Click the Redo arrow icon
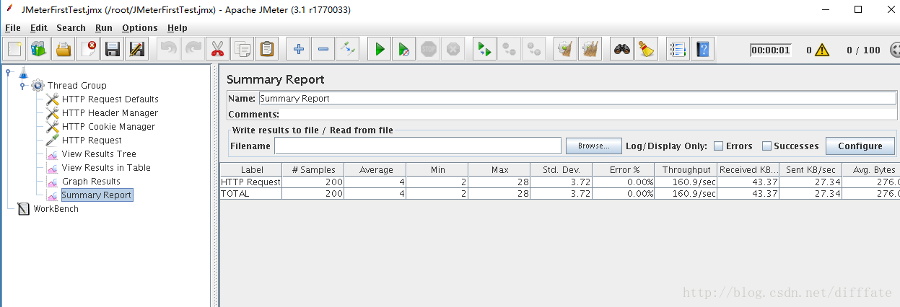 tap(193, 49)
